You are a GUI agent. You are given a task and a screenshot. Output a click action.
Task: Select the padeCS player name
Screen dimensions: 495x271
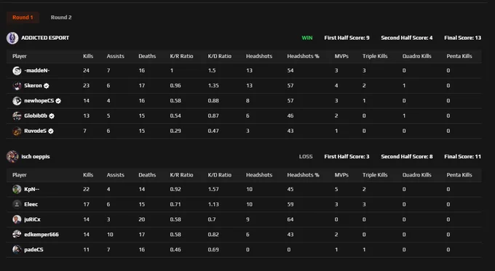click(x=33, y=250)
